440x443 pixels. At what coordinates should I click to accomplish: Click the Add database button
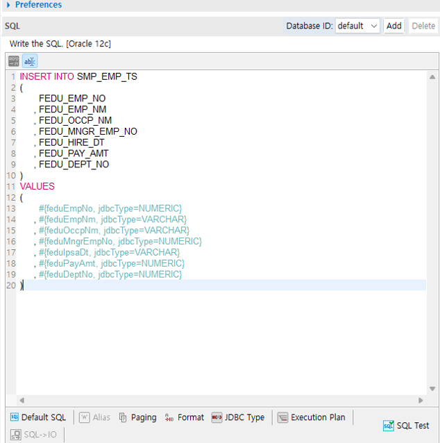click(x=394, y=26)
